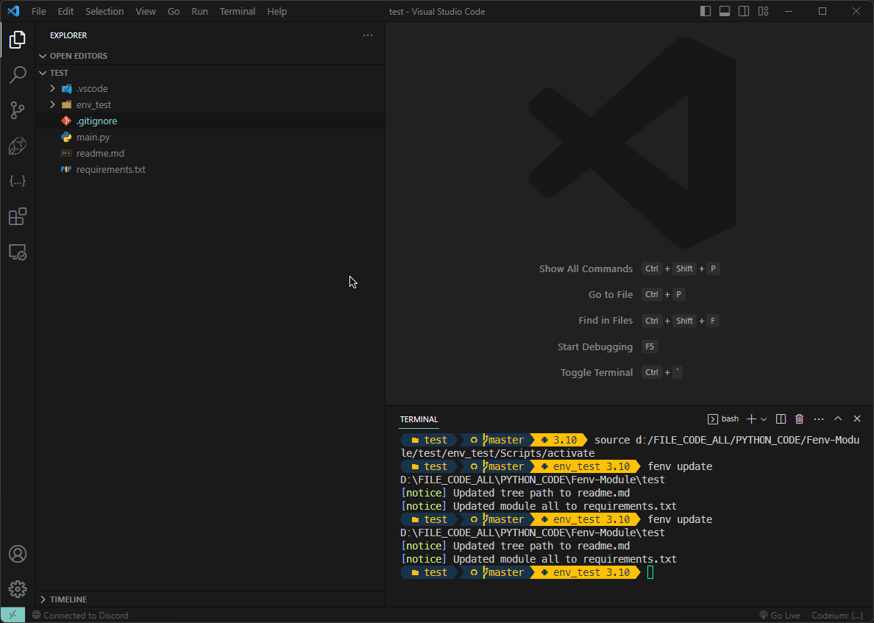Open the Source Control view

click(17, 110)
